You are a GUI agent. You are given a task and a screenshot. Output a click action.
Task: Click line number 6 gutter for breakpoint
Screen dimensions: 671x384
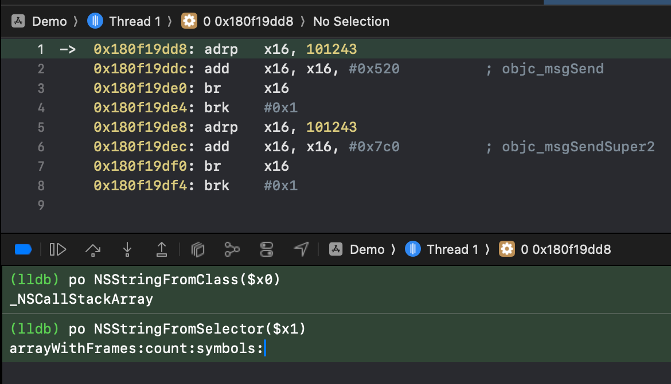pyautogui.click(x=41, y=147)
